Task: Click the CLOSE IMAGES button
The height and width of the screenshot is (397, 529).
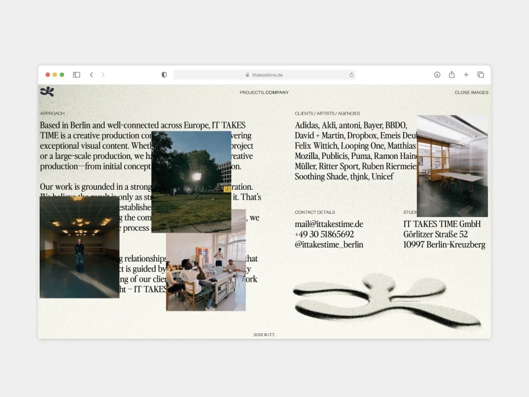Action: 471,92
